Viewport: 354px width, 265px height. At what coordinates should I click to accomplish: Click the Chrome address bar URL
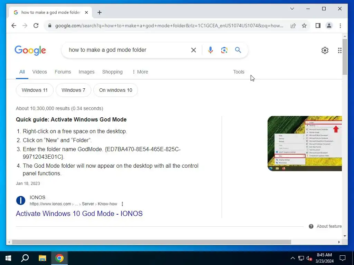point(169,26)
